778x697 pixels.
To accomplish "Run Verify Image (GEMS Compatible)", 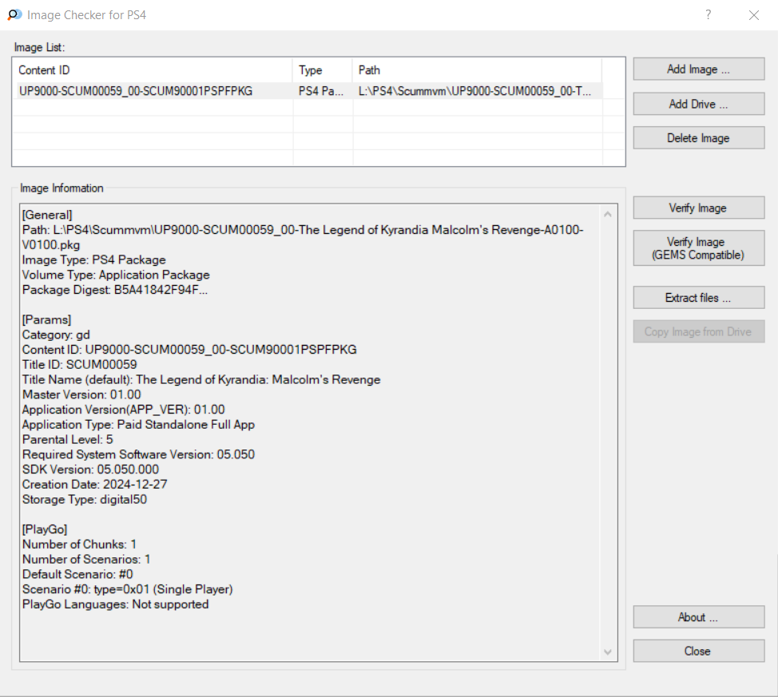I will click(699, 248).
